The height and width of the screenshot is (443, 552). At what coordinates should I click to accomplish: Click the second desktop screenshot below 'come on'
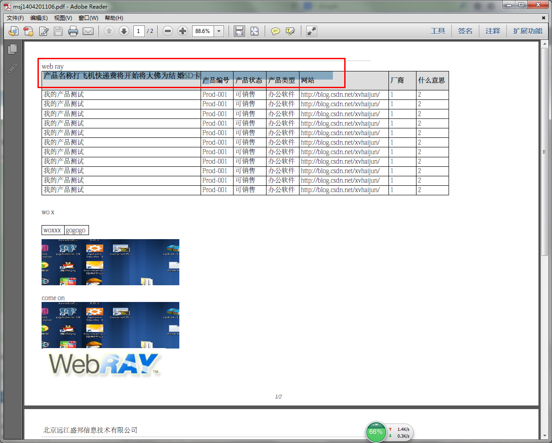[110, 325]
